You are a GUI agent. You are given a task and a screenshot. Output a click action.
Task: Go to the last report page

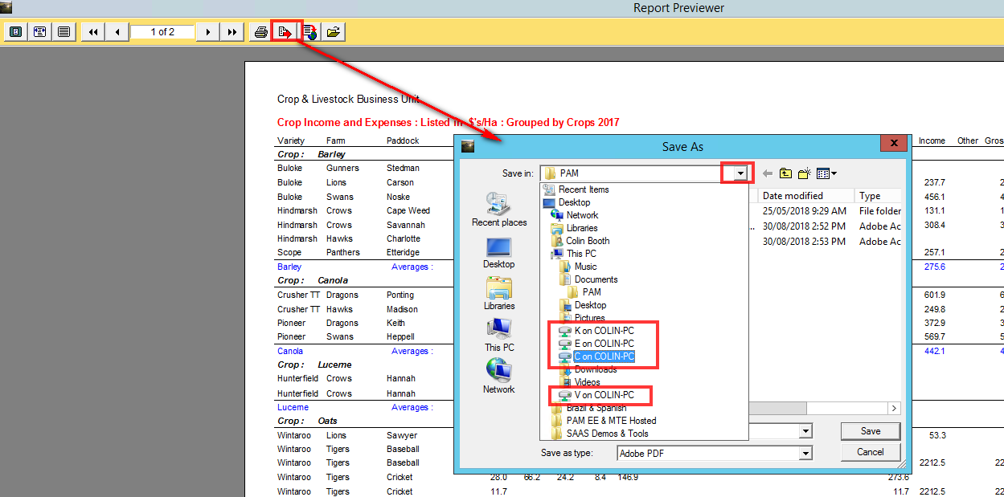coord(232,32)
